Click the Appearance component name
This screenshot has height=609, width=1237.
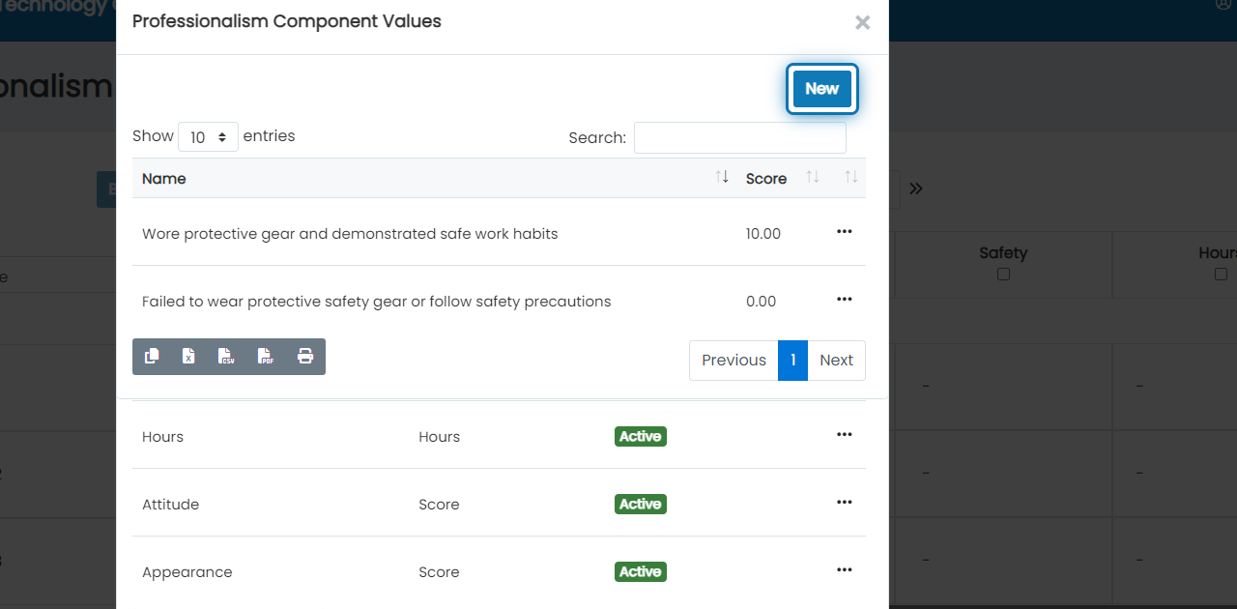pyautogui.click(x=187, y=572)
